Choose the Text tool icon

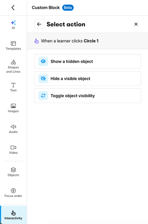pos(13,85)
